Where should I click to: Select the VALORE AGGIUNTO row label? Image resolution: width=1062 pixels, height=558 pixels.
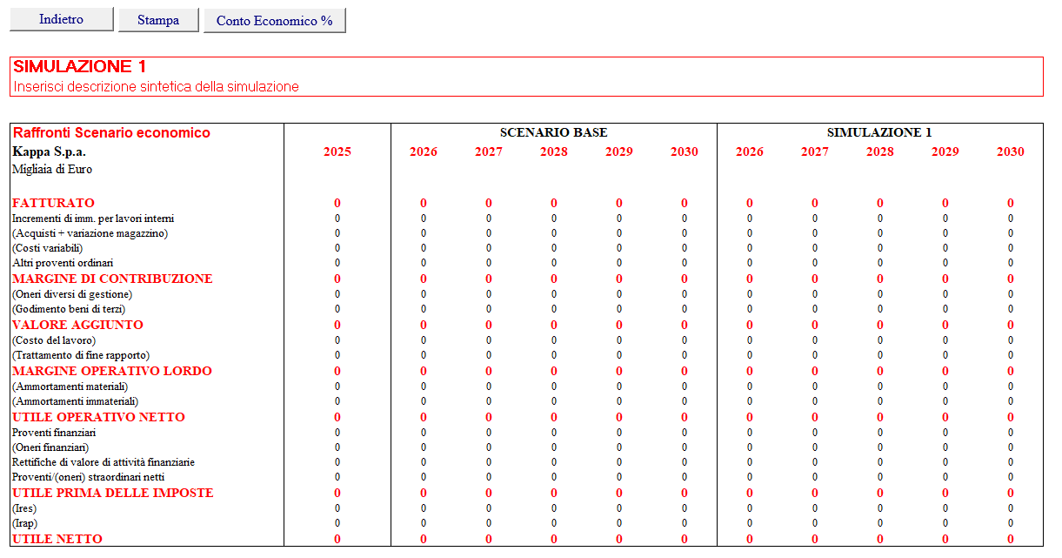77,325
